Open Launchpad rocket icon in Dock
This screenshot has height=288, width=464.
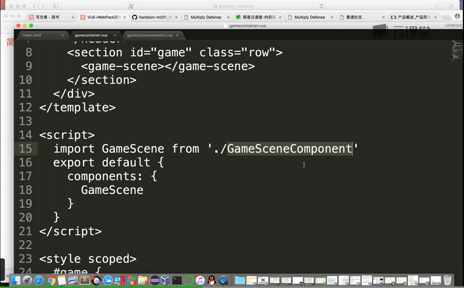pyautogui.click(x=27, y=280)
